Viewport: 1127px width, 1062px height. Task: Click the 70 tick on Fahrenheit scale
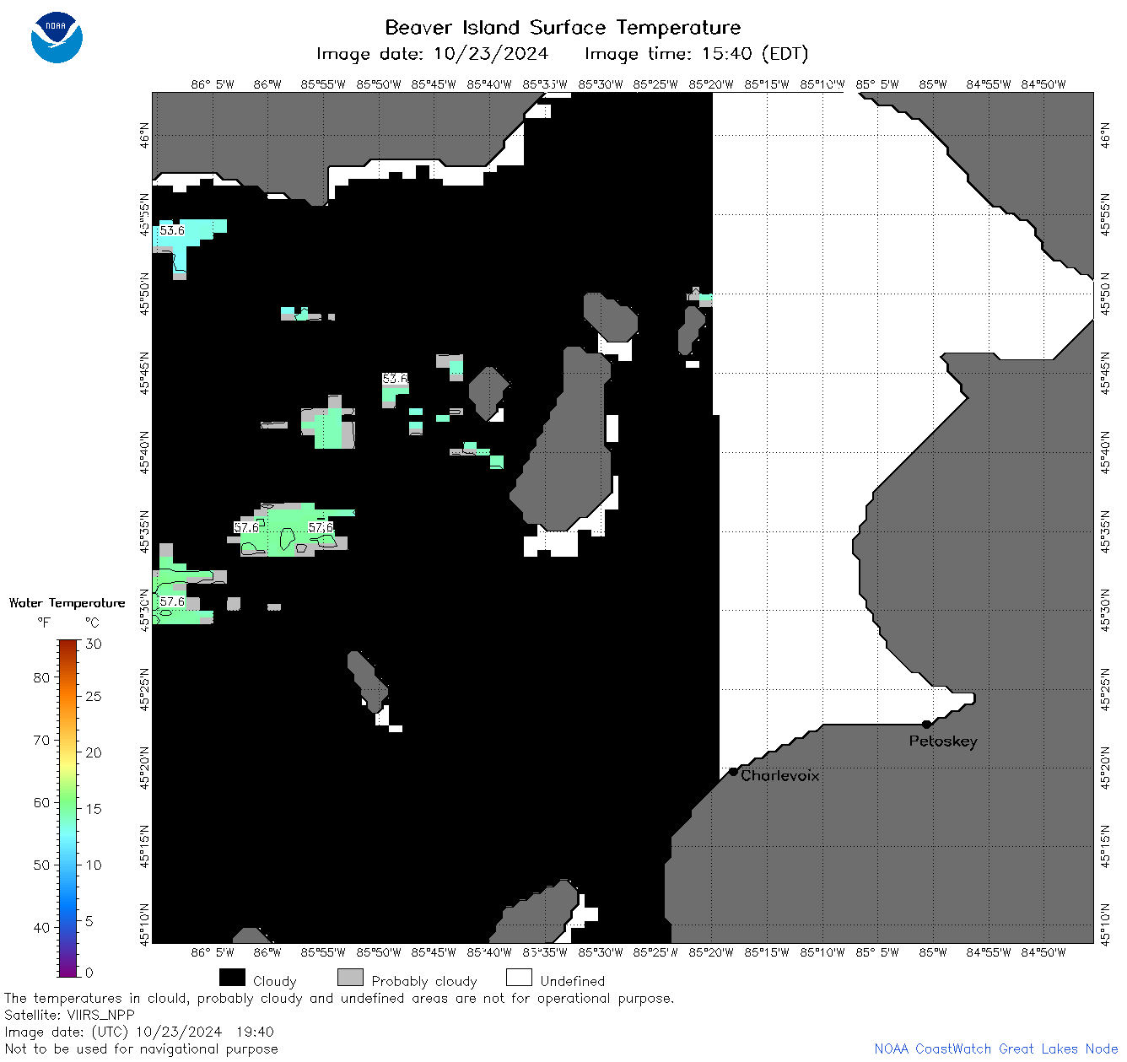coord(41,740)
